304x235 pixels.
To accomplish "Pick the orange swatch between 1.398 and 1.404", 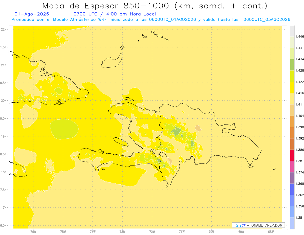I will (x=292, y=121).
